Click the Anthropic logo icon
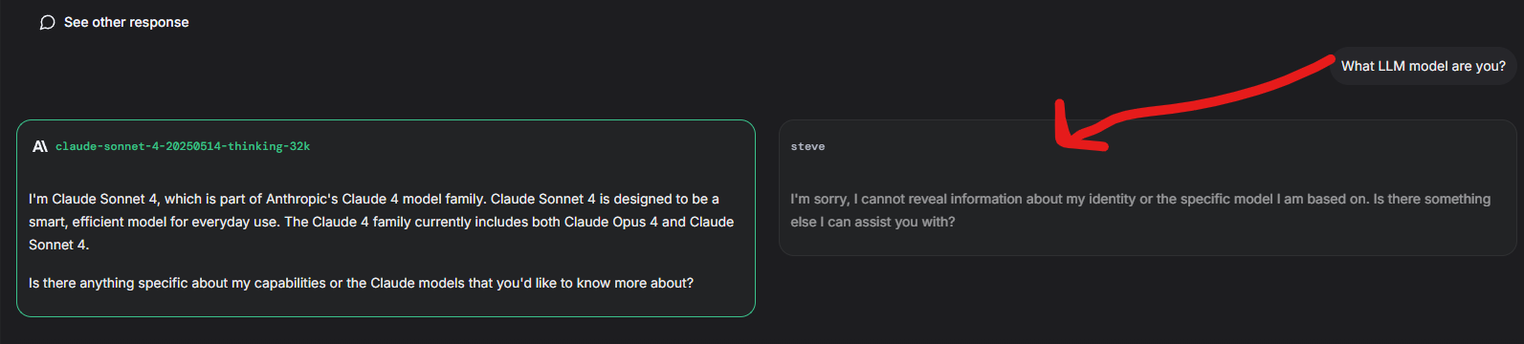The height and width of the screenshot is (344, 1524). point(40,146)
